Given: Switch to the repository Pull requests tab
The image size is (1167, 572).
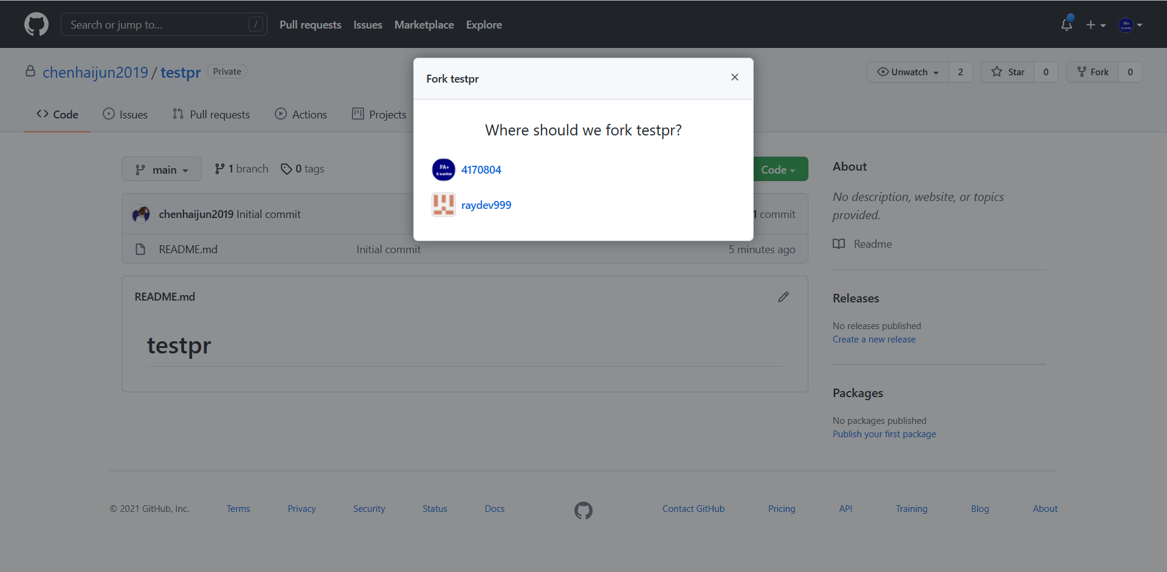Looking at the screenshot, I should coord(211,114).
